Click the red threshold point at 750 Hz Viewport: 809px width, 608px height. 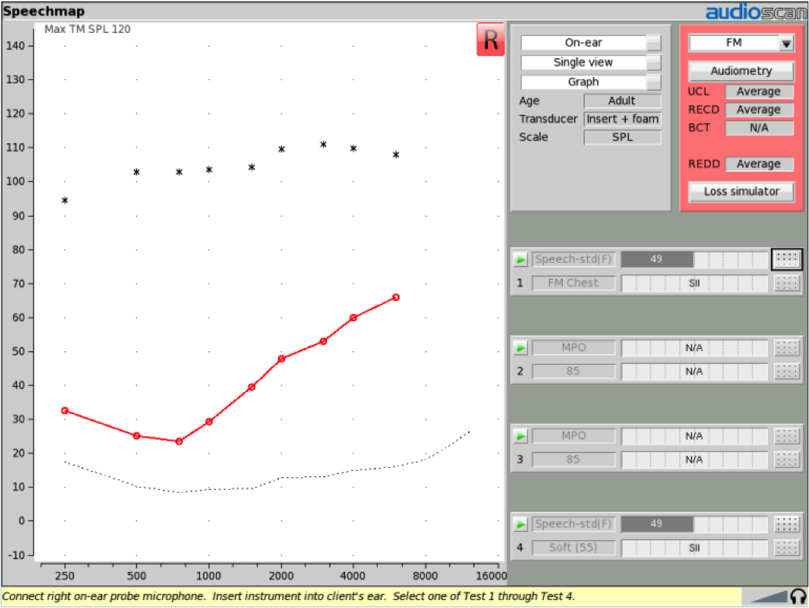coord(179,441)
